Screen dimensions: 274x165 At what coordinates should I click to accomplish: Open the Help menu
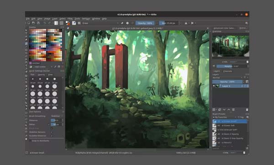pyautogui.click(x=104, y=19)
